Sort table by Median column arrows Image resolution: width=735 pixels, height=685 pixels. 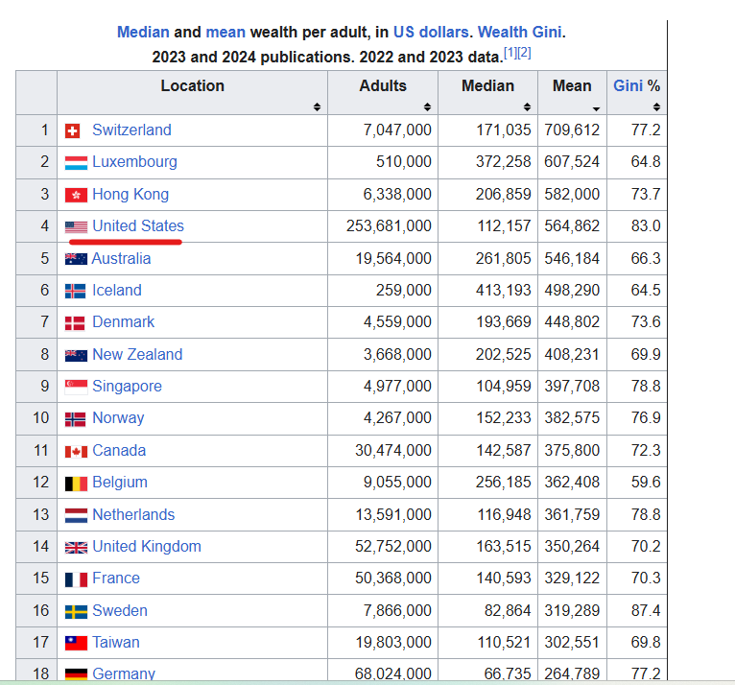(527, 106)
